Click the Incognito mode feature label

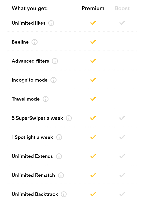(30, 80)
